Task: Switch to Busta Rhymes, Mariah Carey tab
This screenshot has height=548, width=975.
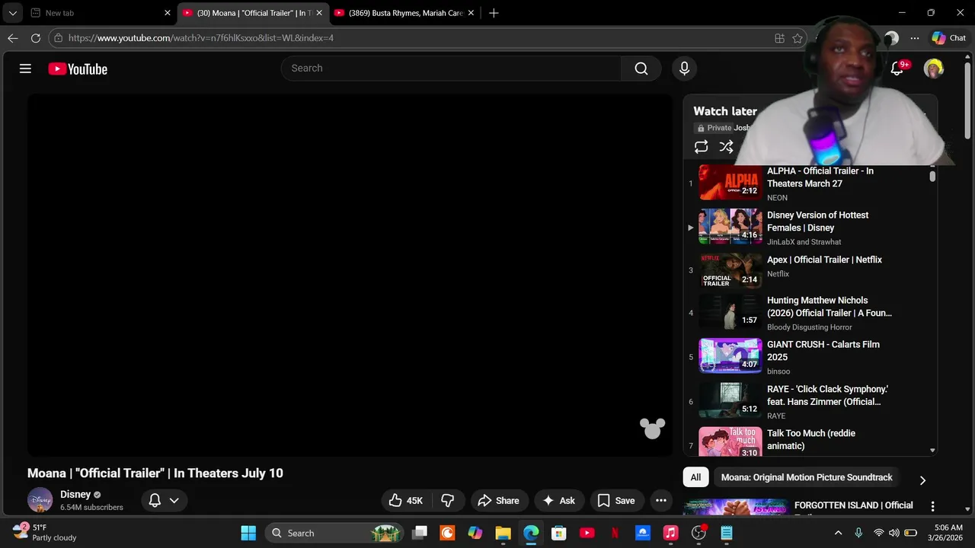Action: coord(404,13)
